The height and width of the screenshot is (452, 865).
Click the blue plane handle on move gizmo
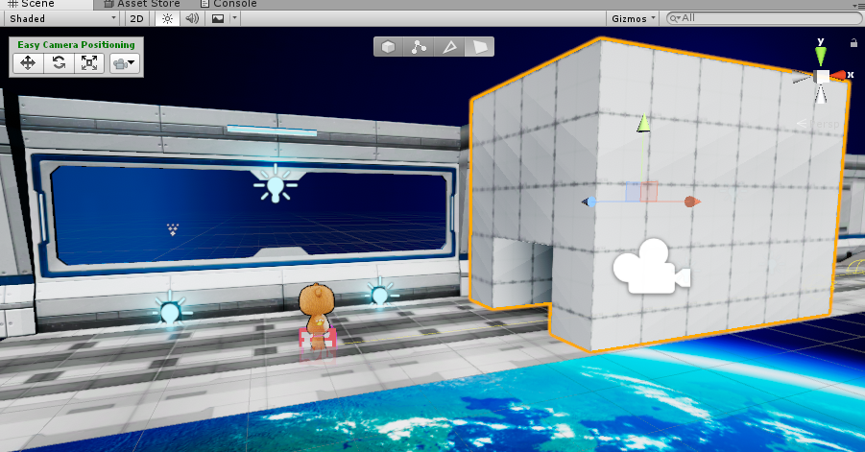(633, 192)
